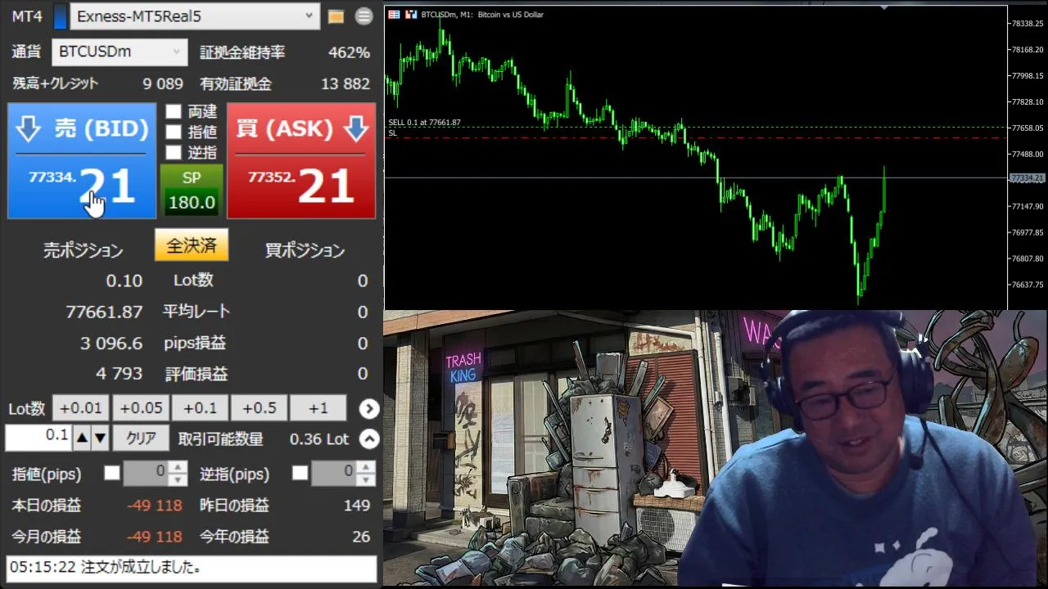Open the folder icon beside the account selector

[336, 16]
